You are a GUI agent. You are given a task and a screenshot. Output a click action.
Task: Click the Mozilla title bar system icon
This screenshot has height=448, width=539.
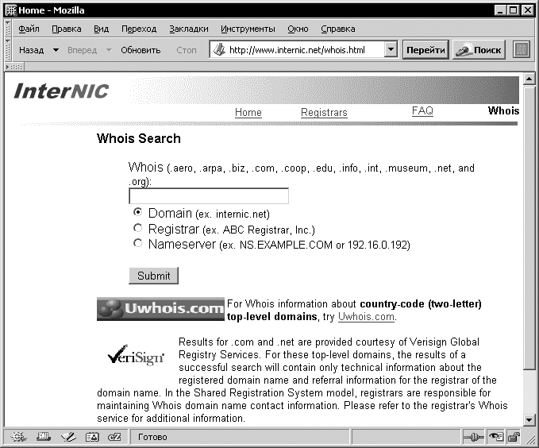(x=10, y=10)
